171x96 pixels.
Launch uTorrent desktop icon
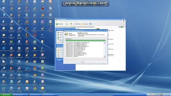tap(35, 42)
